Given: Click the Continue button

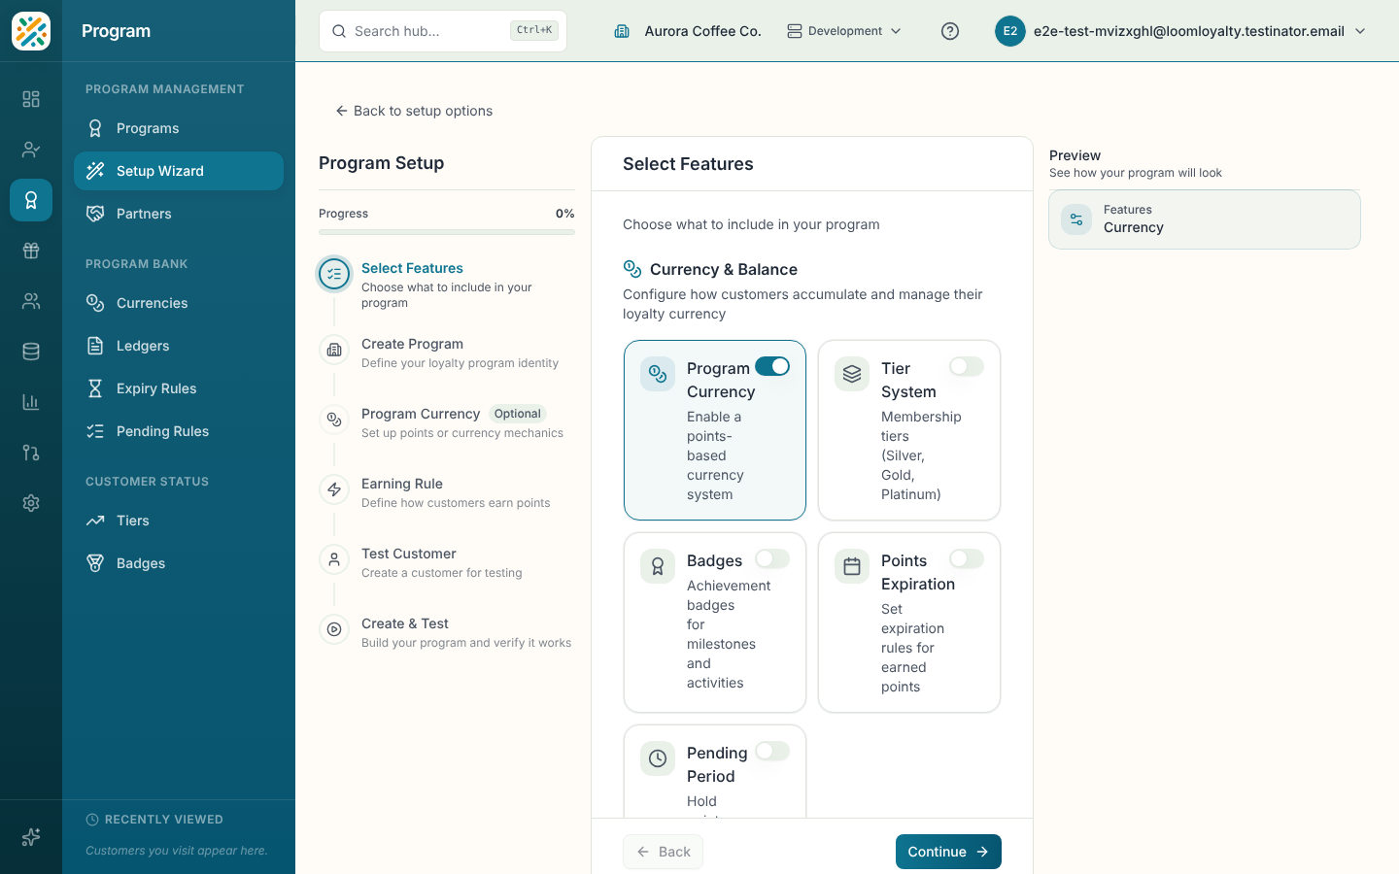Looking at the screenshot, I should coord(948,852).
